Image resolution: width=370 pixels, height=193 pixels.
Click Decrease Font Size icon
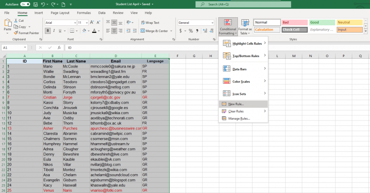[99, 23]
